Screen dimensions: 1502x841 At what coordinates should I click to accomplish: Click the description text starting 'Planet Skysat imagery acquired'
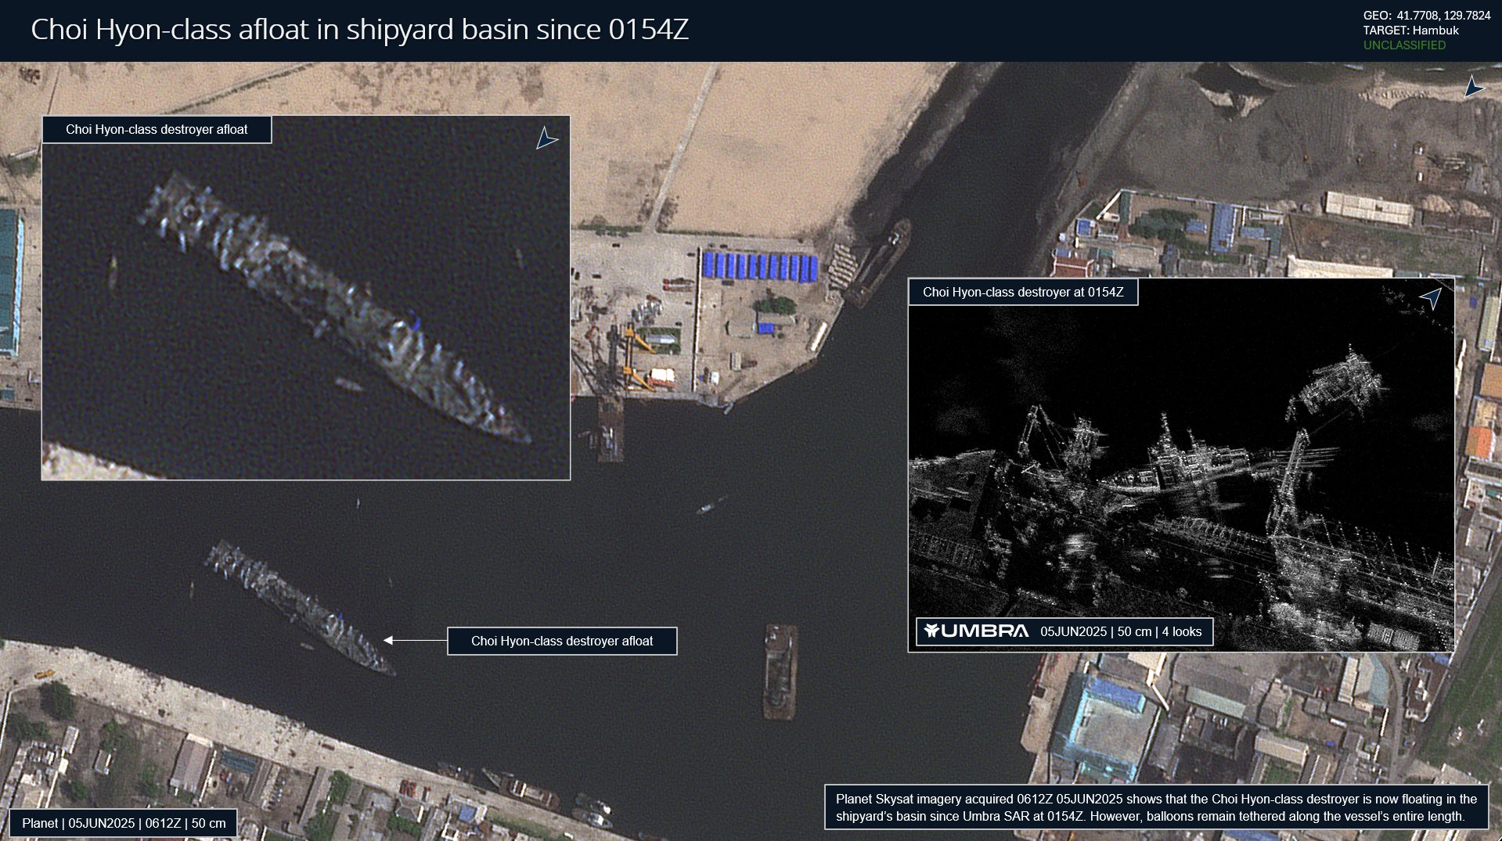[1156, 807]
